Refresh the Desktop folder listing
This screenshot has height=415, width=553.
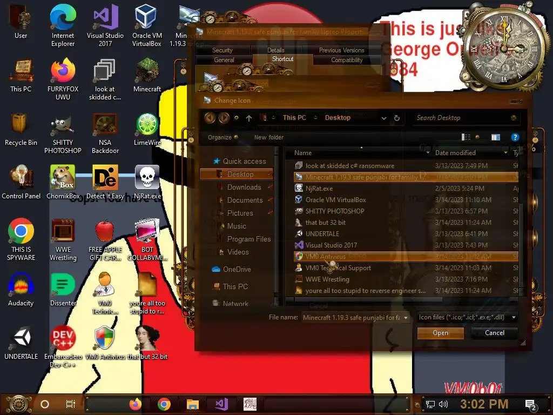(397, 118)
